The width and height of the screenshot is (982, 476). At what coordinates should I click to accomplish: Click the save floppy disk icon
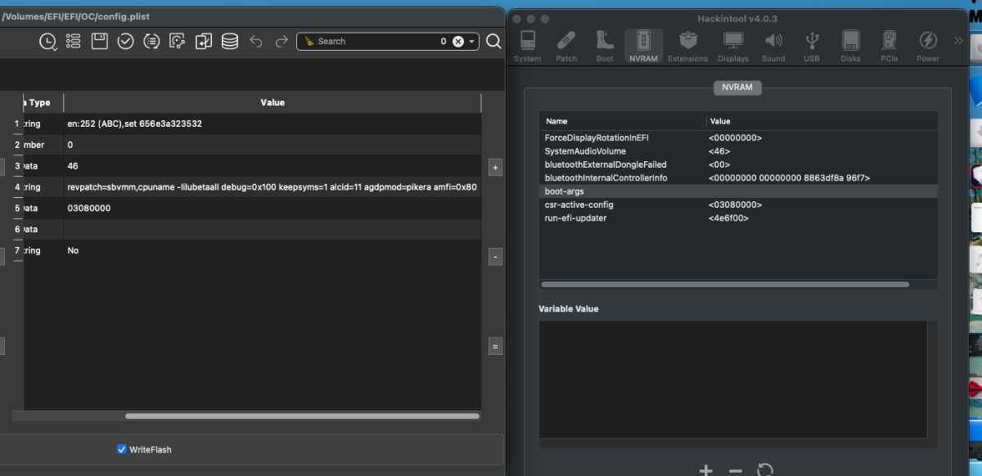click(99, 41)
